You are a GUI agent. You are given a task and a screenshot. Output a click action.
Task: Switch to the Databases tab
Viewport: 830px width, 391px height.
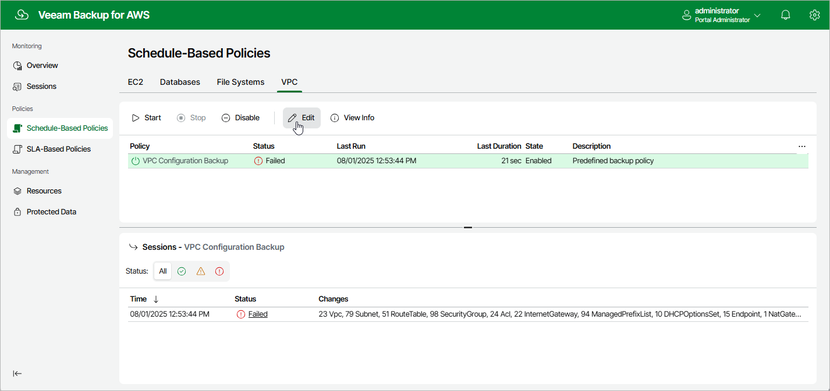pos(180,82)
